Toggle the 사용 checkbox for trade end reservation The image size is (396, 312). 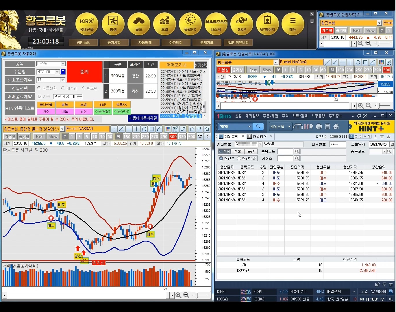40,96
